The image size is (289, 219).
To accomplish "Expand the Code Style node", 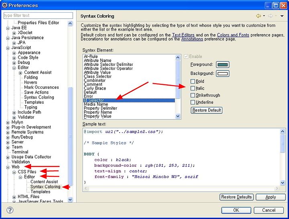I will coord(14,58).
